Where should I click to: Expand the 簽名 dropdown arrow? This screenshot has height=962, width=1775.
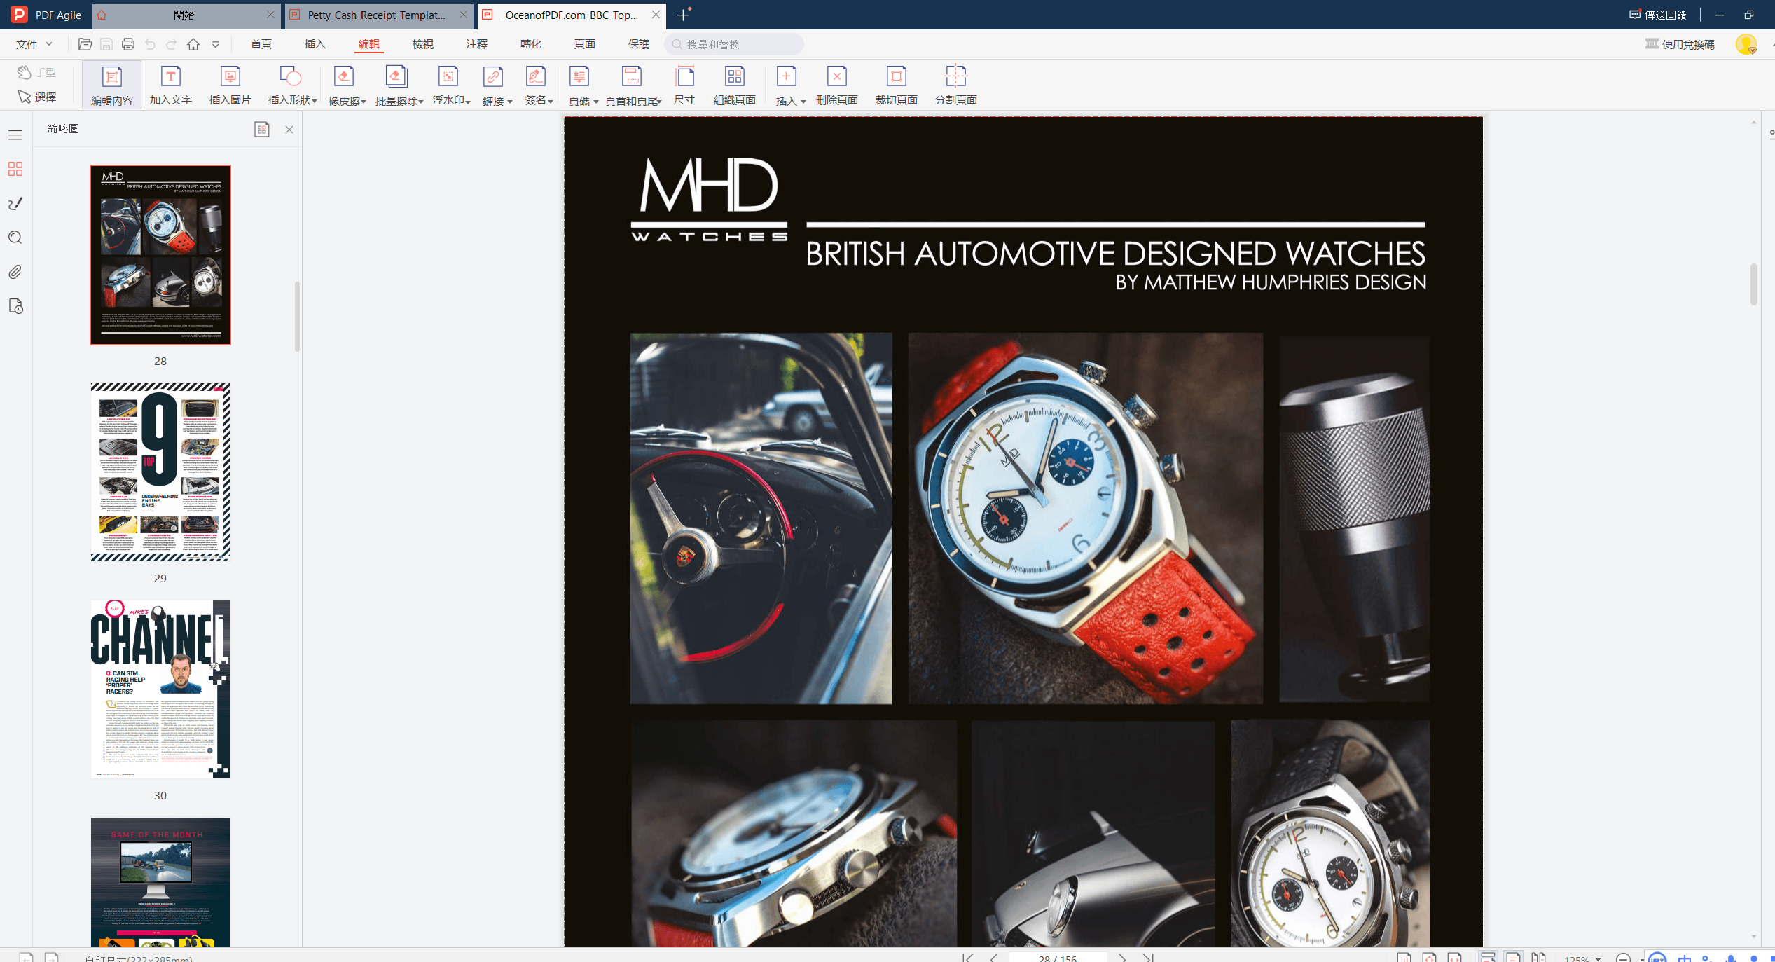pyautogui.click(x=551, y=102)
